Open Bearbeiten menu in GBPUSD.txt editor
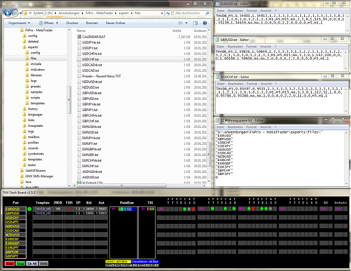The width and height of the screenshot is (351, 271). point(235,46)
